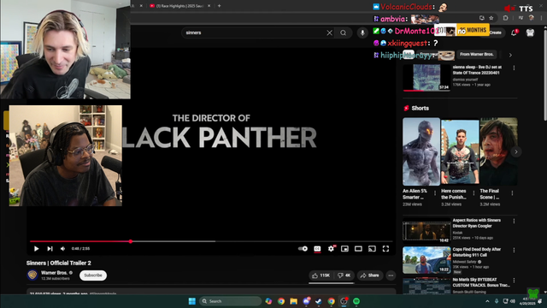Image resolution: width=547 pixels, height=308 pixels.
Task: Open the YouTube account avatar menu
Action: click(530, 33)
